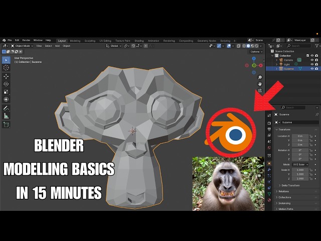Switch to the Sculpting workspace tab

point(90,41)
